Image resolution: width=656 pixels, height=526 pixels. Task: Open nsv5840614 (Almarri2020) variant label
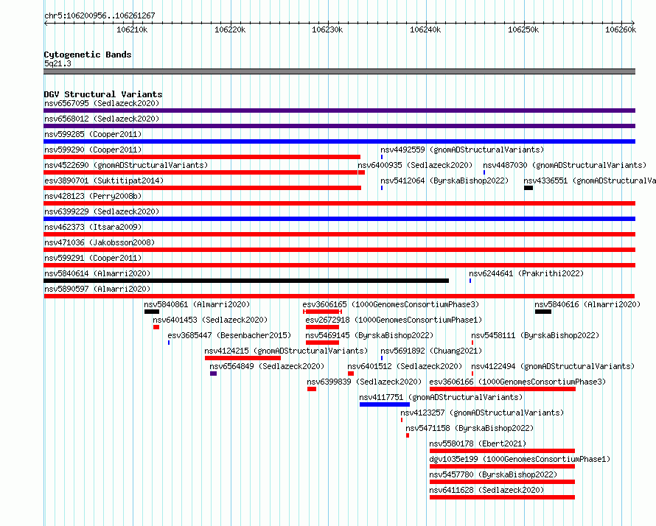click(x=97, y=273)
